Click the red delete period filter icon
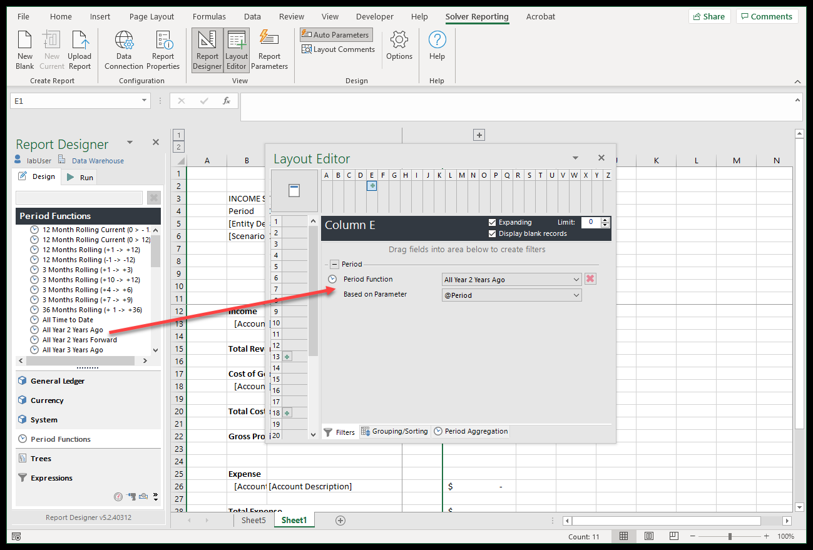The height and width of the screenshot is (550, 813). click(590, 279)
